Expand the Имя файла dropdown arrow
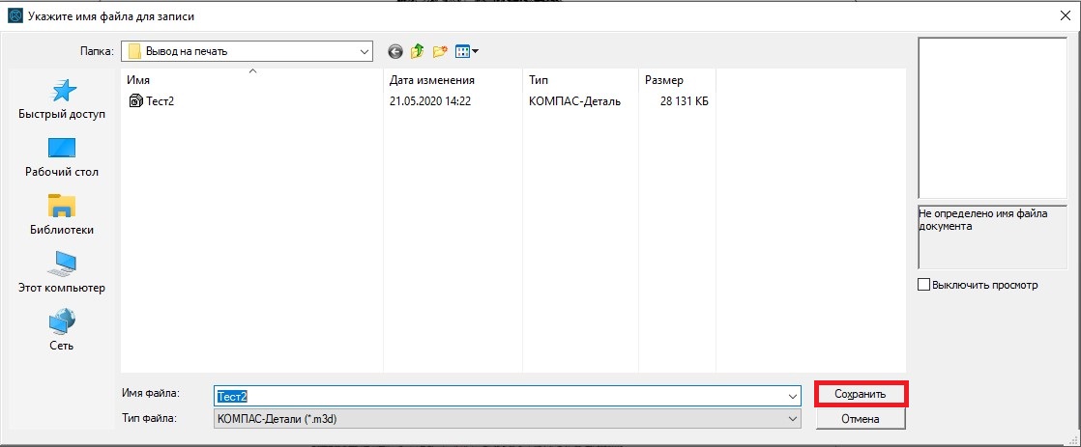 point(793,395)
